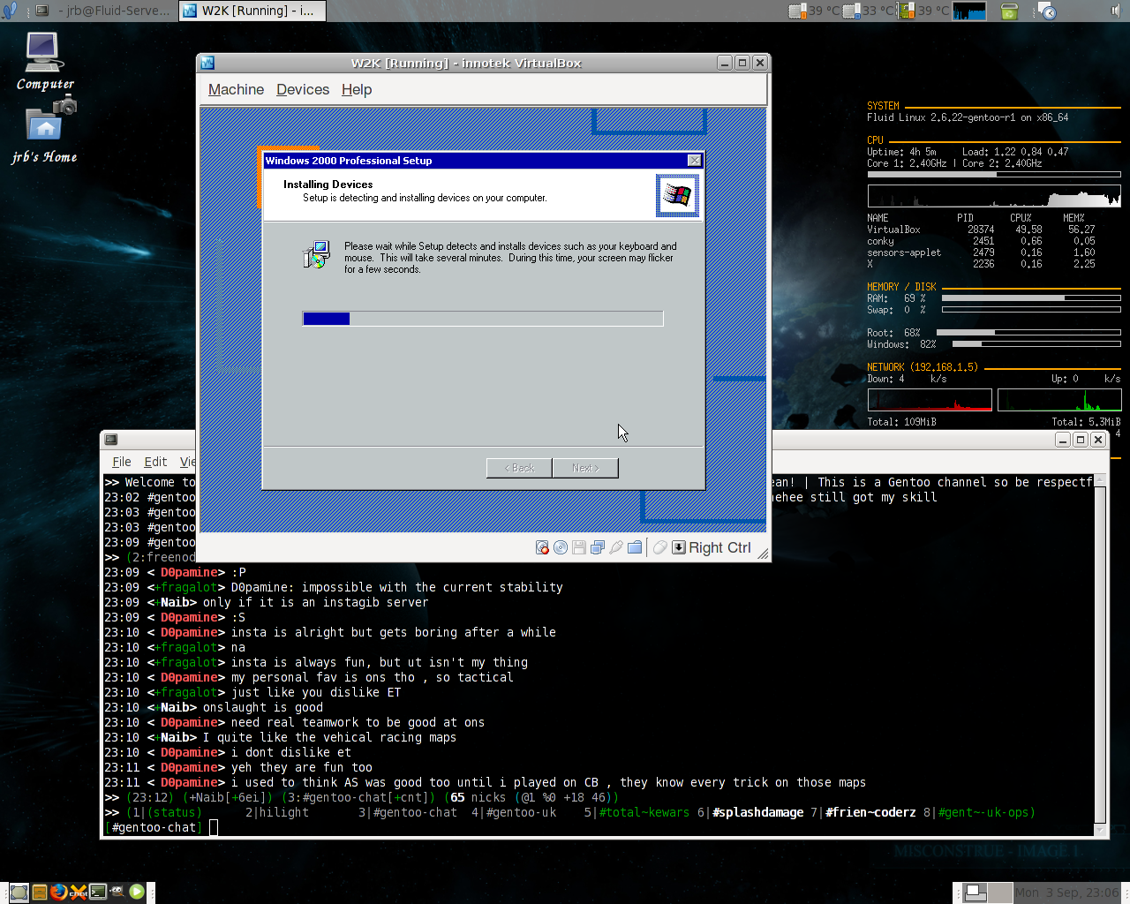Launch Firefox from the bottom panel
The width and height of the screenshot is (1130, 904).
(58, 892)
